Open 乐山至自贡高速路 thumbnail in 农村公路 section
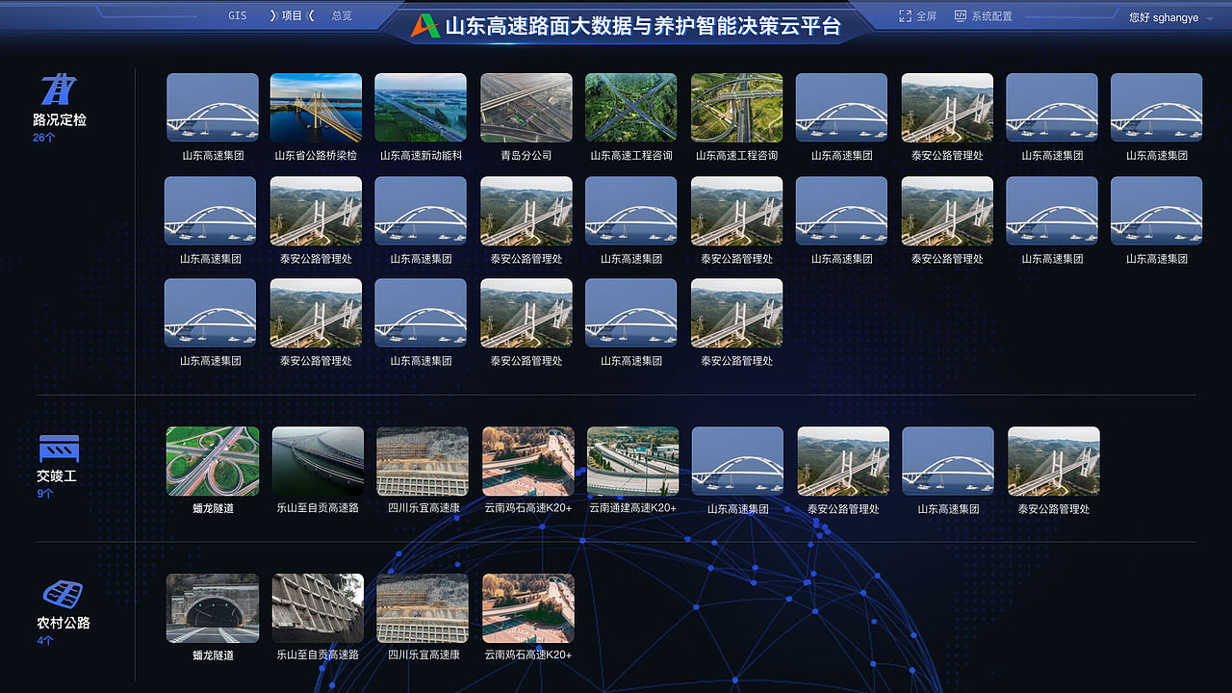Image resolution: width=1232 pixels, height=693 pixels. point(318,608)
